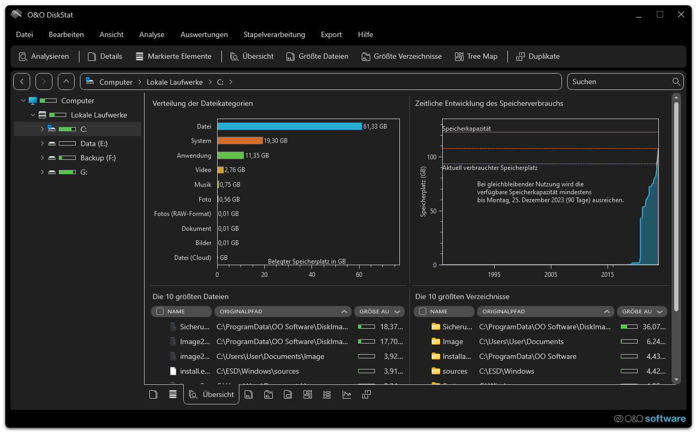Open Duplikate from the top toolbar

tap(538, 56)
